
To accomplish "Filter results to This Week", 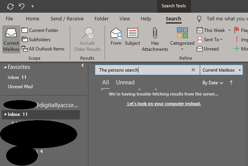I will (211, 30).
